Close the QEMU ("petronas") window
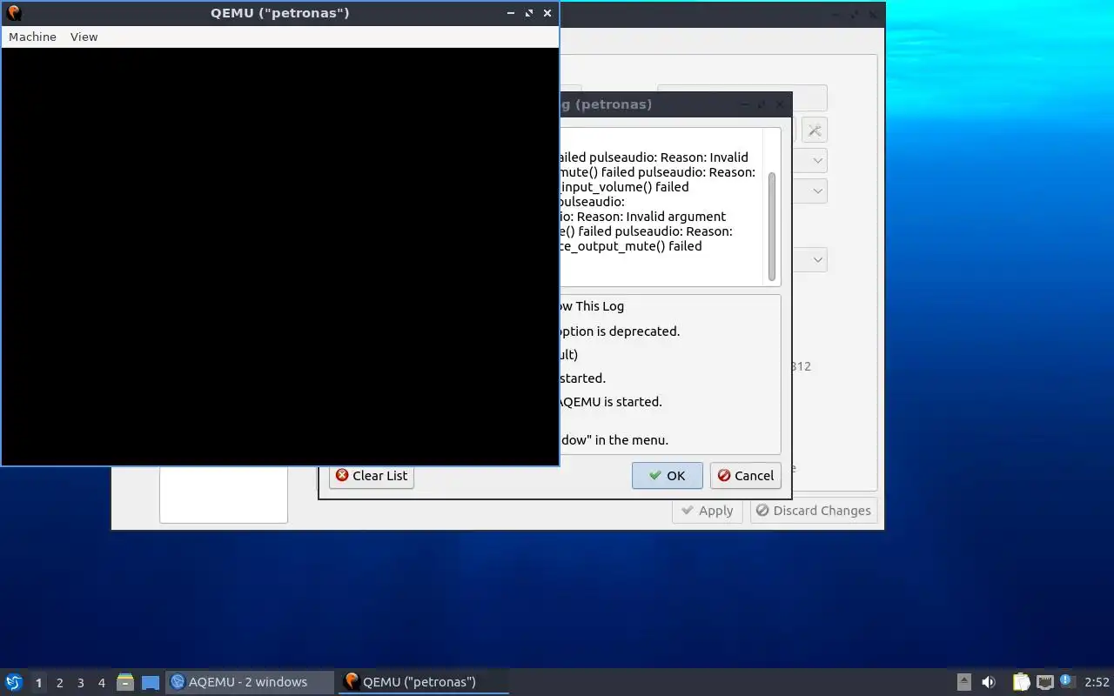 click(x=547, y=12)
